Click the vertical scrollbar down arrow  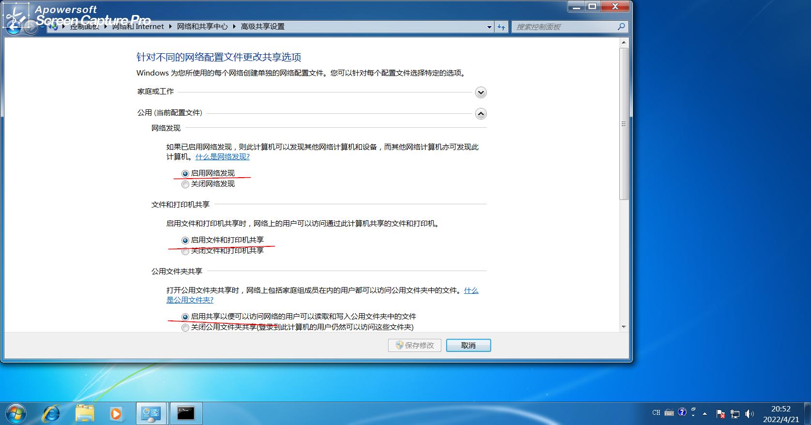[624, 327]
